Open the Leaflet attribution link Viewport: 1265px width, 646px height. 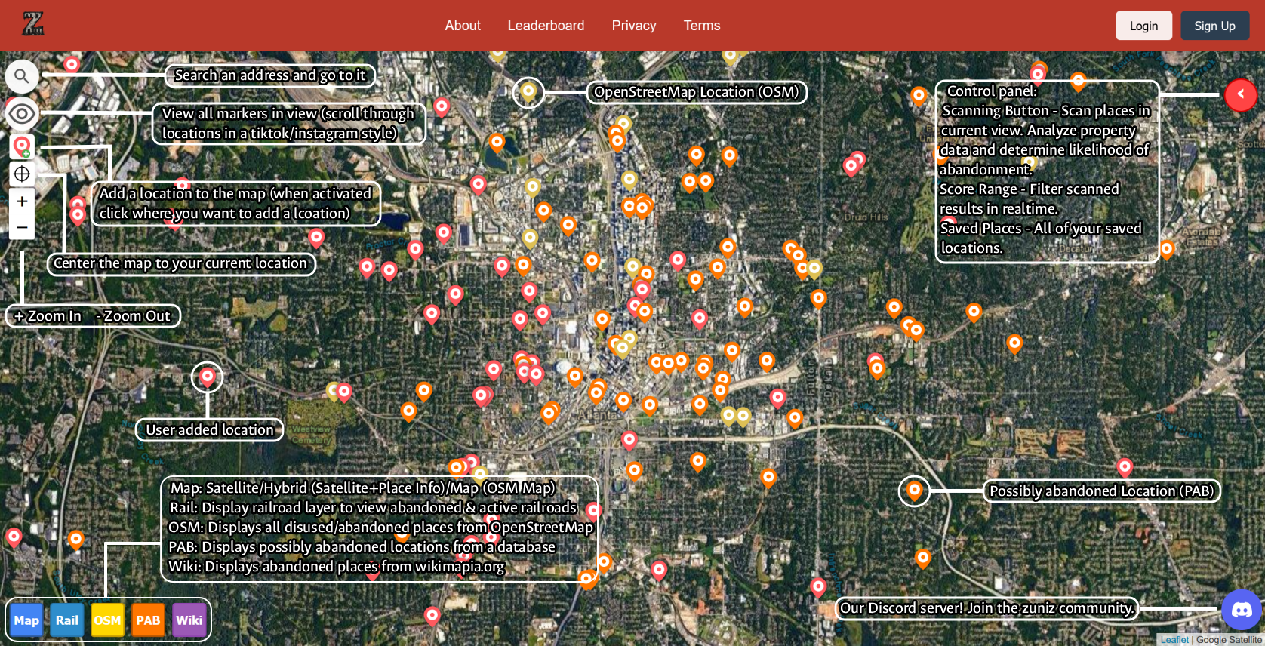pos(1174,640)
